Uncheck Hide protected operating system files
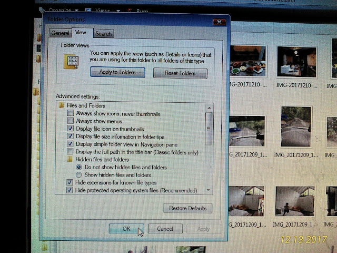337x253 pixels. coord(70,190)
